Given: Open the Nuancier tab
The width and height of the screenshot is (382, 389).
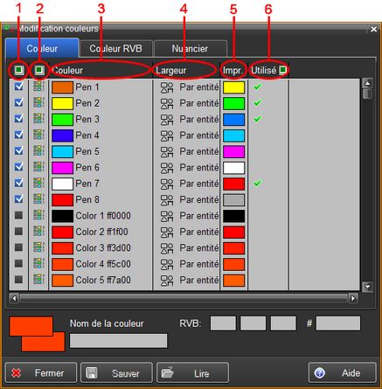Looking at the screenshot, I should [190, 49].
